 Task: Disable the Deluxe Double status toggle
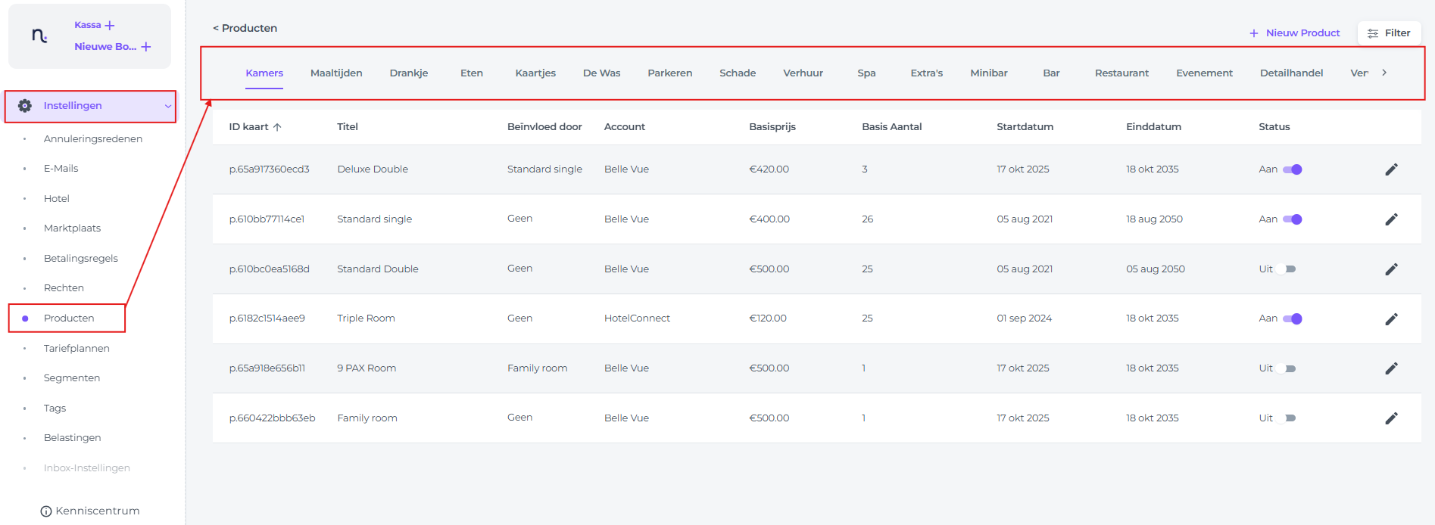coord(1292,169)
